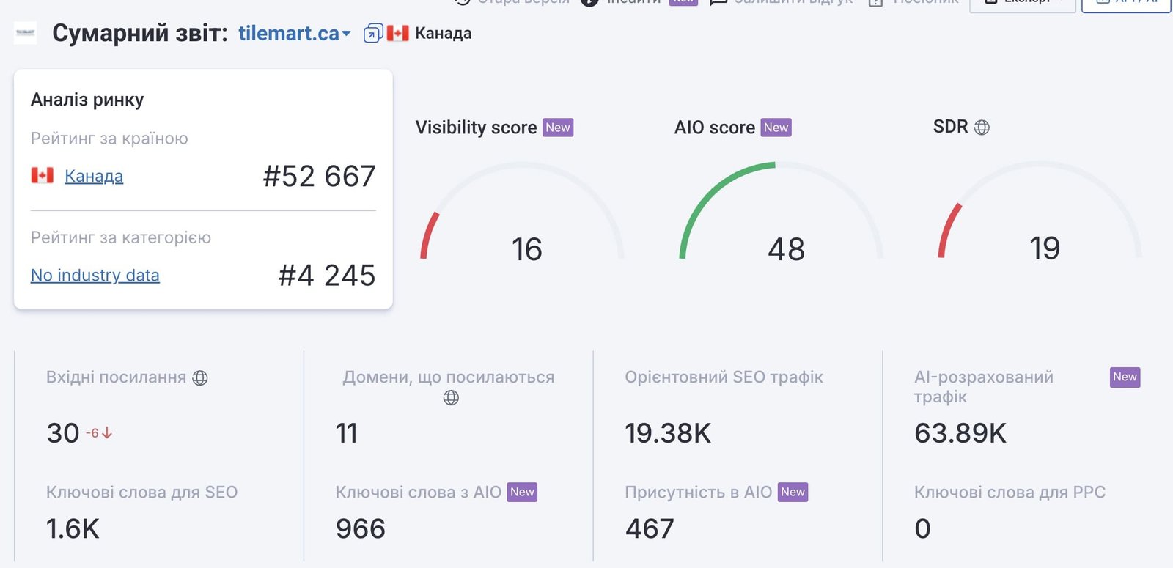Click the Canada flag next to report title

397,34
